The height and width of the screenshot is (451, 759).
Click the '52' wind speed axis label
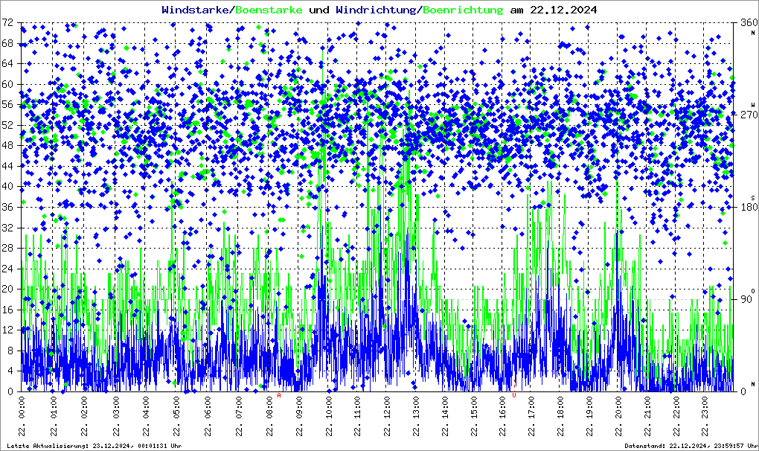click(7, 125)
